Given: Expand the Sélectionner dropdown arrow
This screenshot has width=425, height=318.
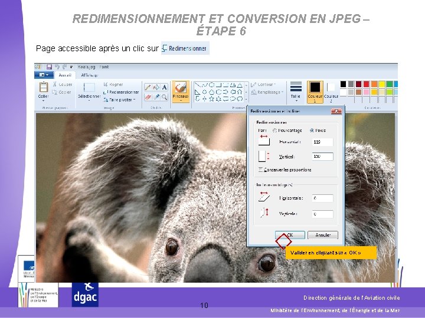Looking at the screenshot, I should click(89, 101).
